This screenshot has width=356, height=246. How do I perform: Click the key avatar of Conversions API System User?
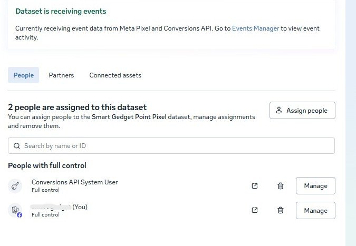pyautogui.click(x=15, y=186)
